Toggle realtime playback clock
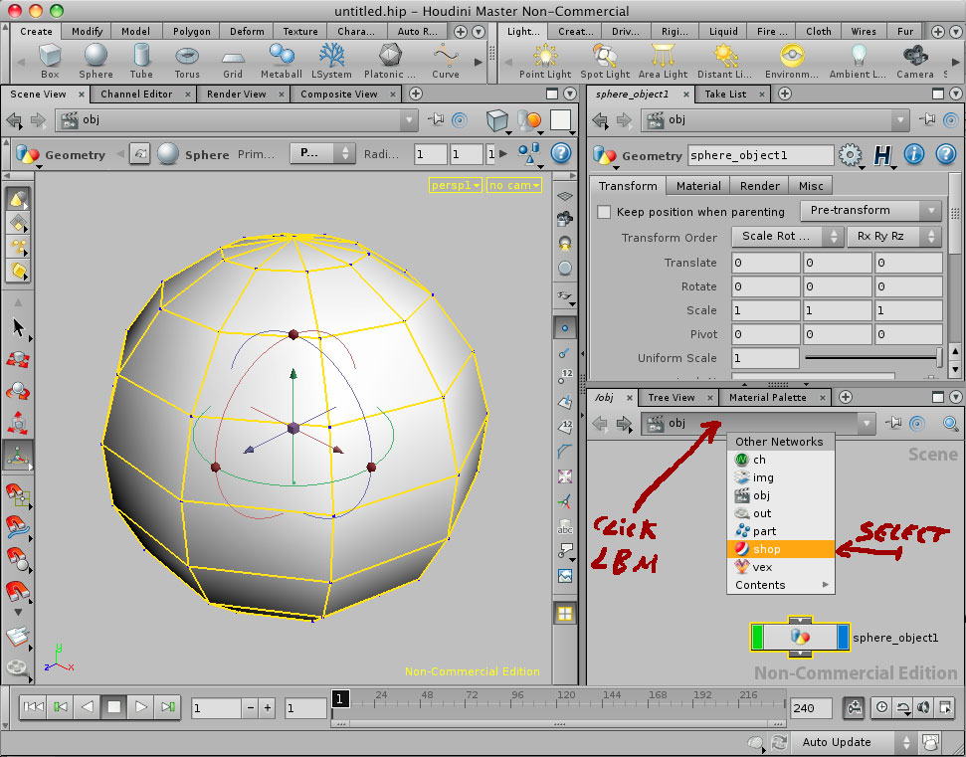This screenshot has width=966, height=757. point(881,707)
